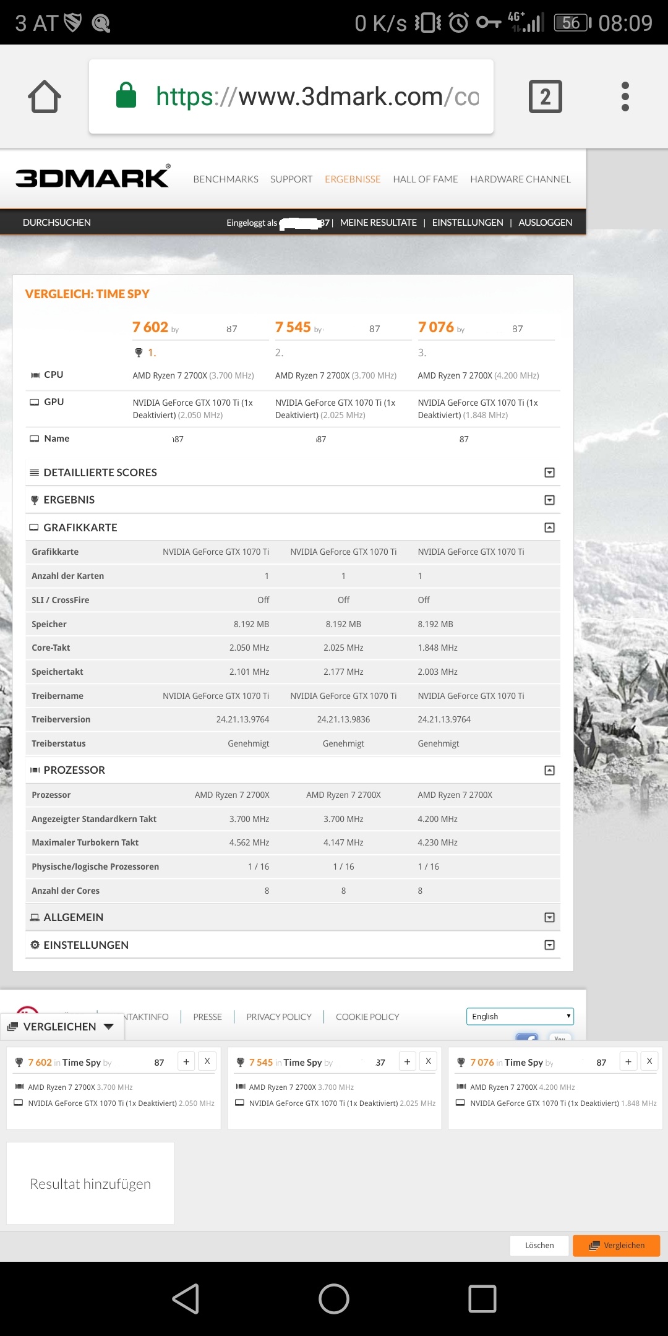Open the Cookie Policy link
This screenshot has width=668, height=1336.
(367, 1017)
